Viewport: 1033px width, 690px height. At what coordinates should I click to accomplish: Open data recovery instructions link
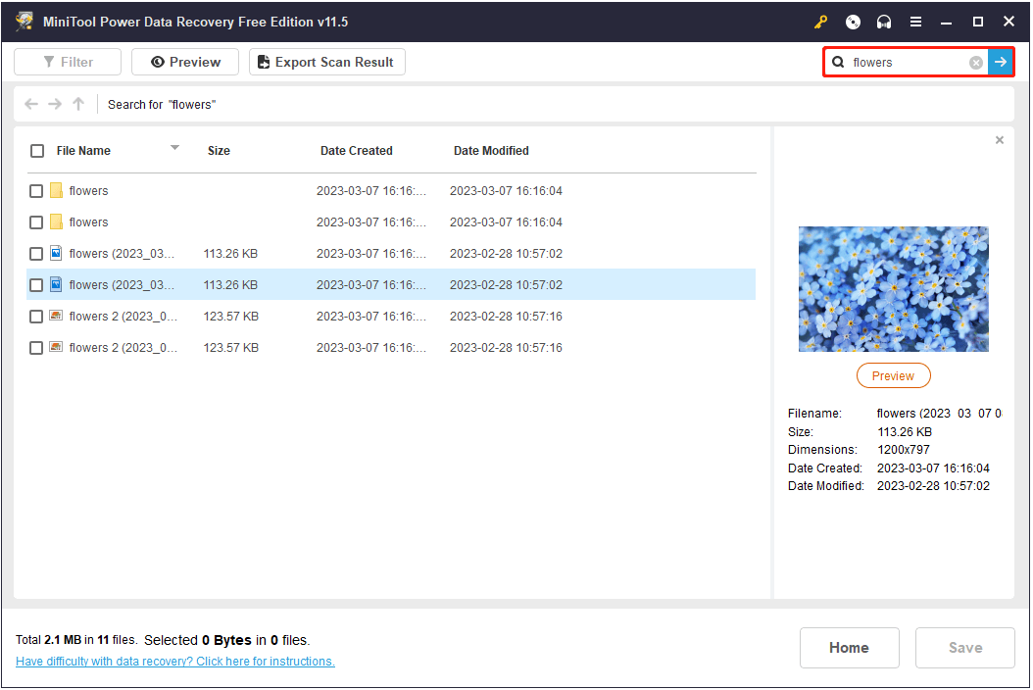coord(175,661)
